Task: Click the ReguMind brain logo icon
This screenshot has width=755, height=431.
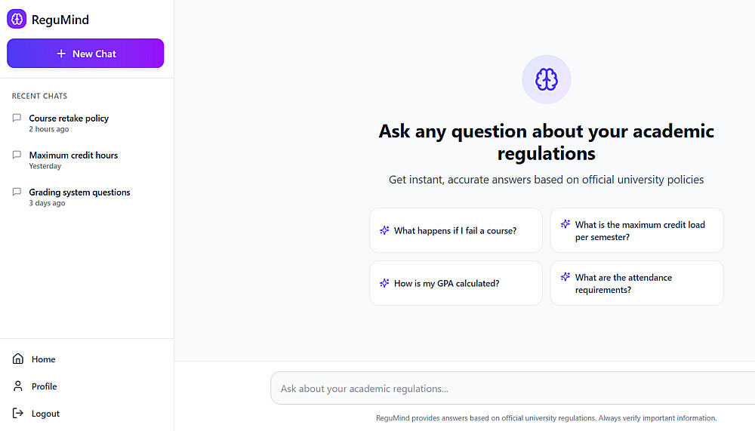Action: coord(17,20)
